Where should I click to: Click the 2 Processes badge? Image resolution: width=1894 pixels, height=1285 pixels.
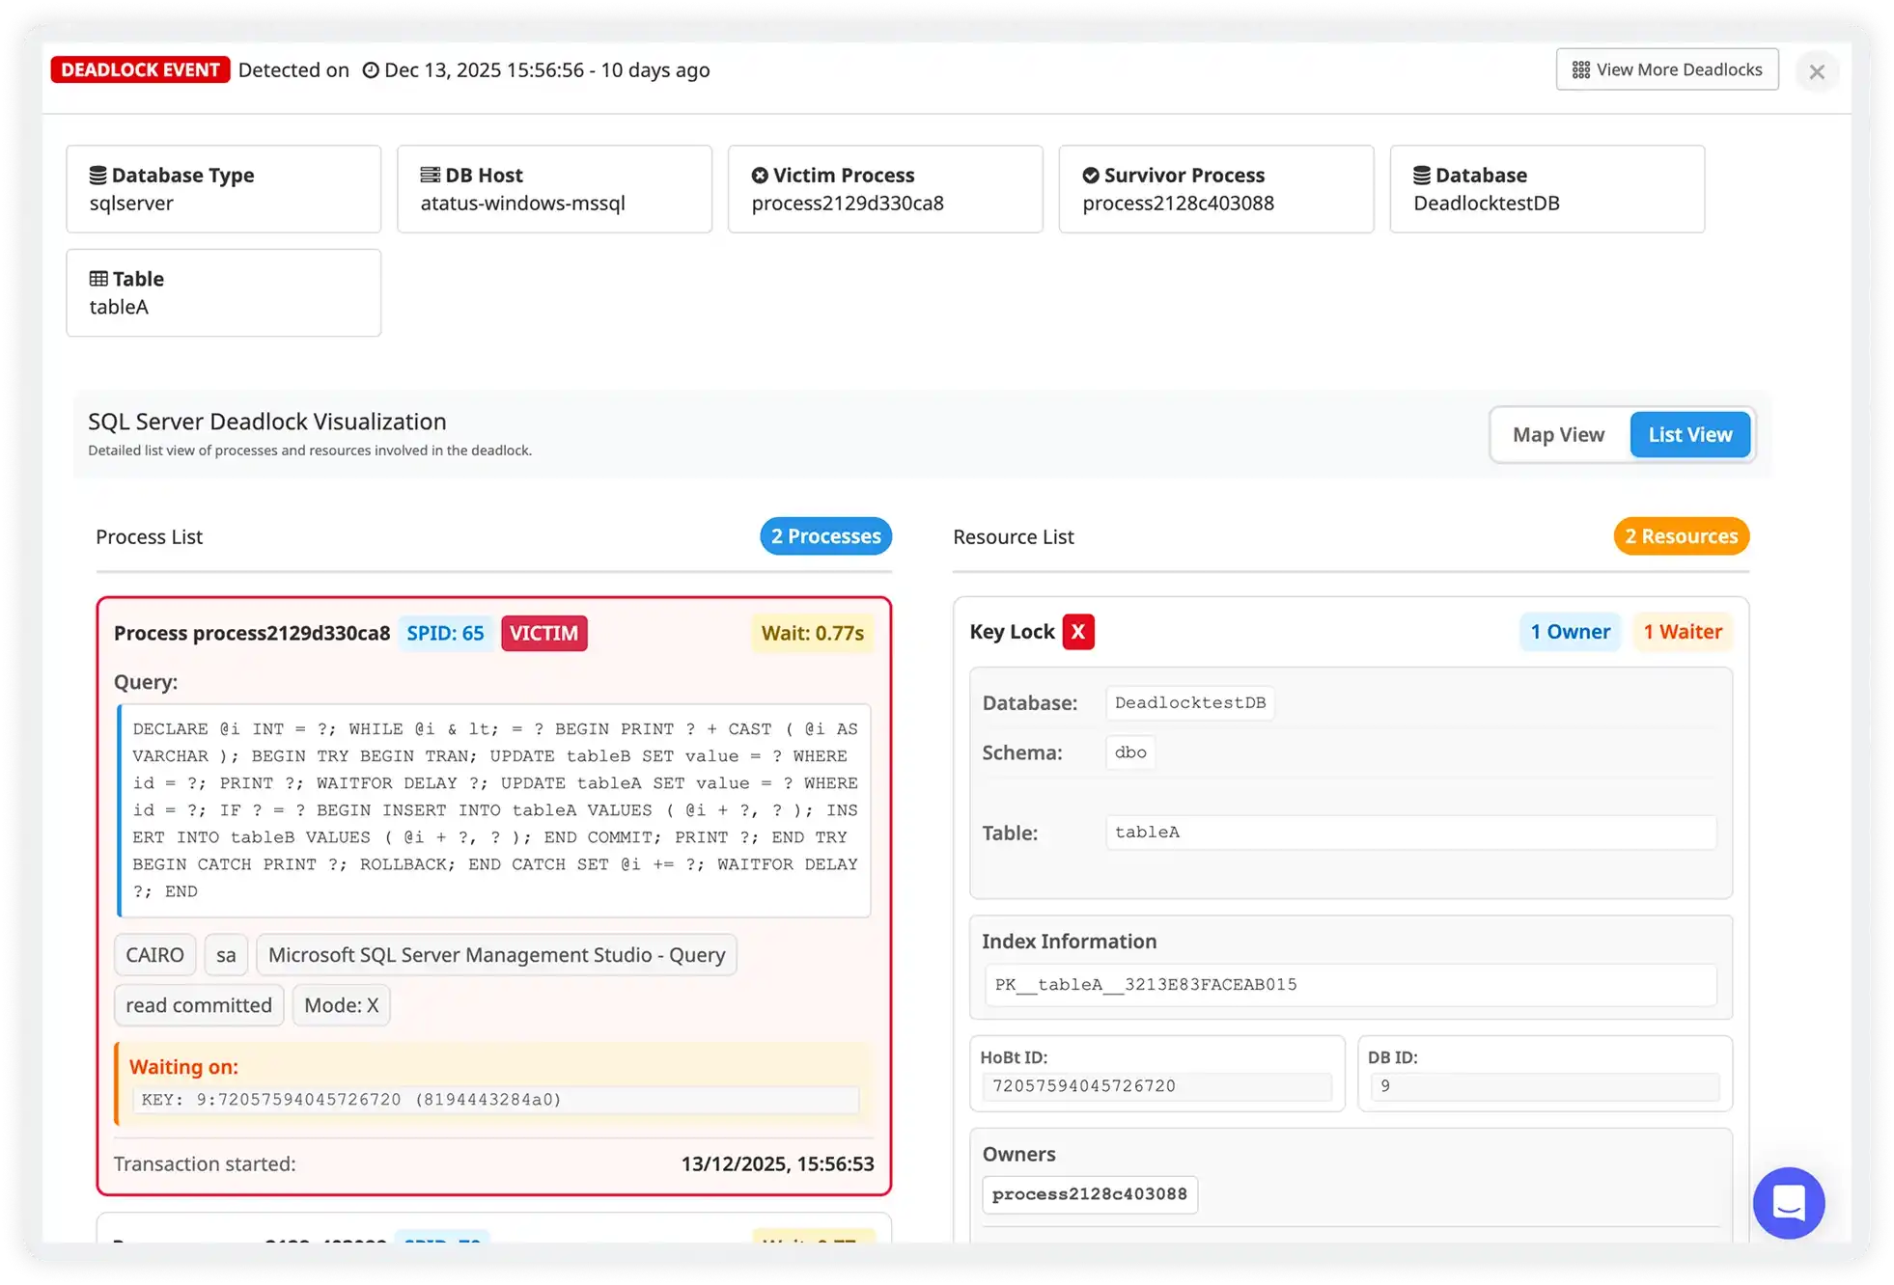pos(825,536)
